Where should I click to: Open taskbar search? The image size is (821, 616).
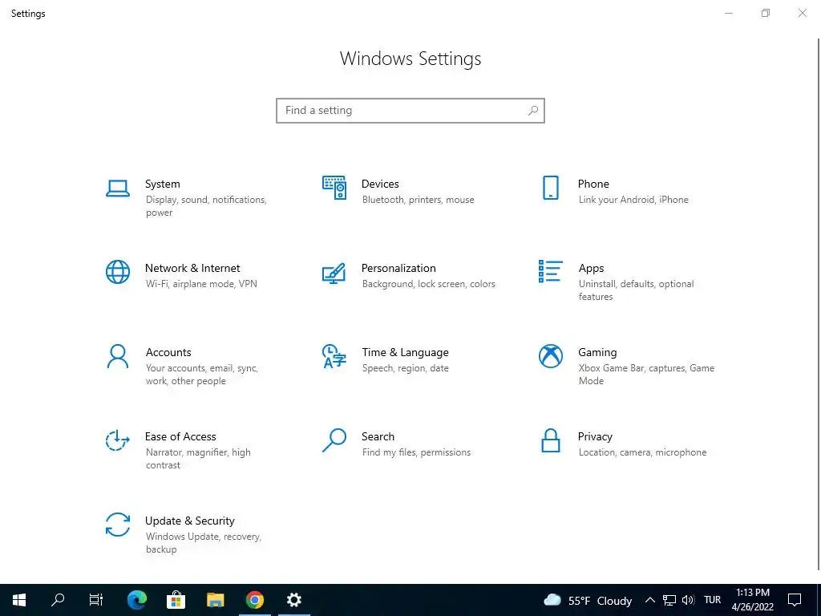click(x=58, y=600)
